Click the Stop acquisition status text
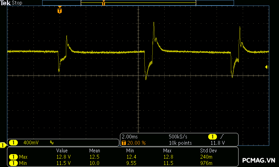The width and height of the screenshot is (279, 167). click(x=17, y=3)
